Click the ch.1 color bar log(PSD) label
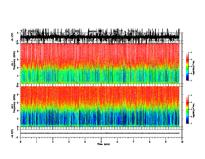 [x=194, y=68]
